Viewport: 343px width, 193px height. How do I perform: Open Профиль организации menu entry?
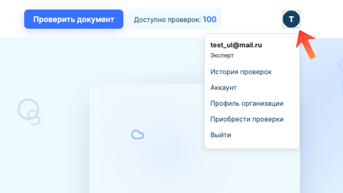pos(247,103)
